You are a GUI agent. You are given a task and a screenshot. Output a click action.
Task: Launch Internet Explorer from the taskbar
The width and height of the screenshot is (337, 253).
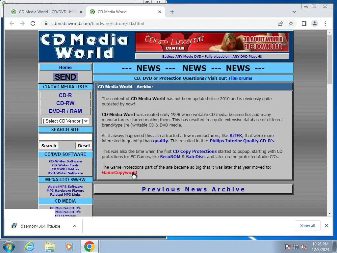pyautogui.click(x=29, y=246)
